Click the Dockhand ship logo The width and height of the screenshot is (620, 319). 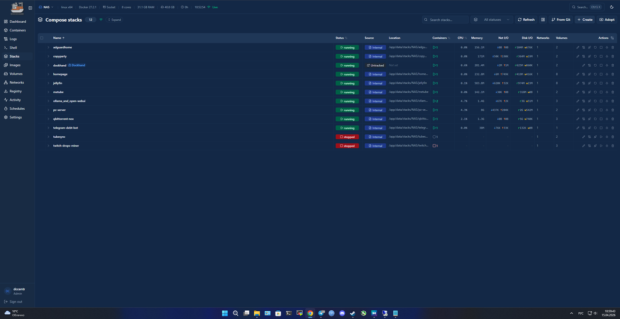point(17,8)
